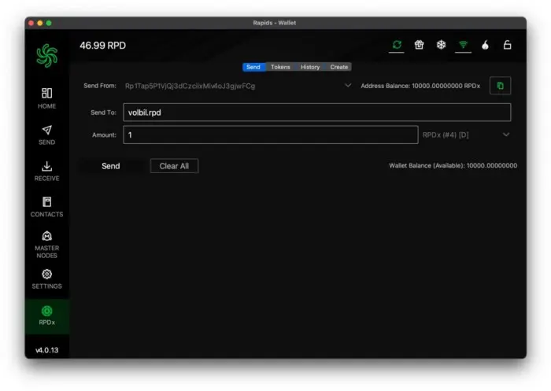Open the Settings gear in sidebar
551x391 pixels.
pos(46,279)
